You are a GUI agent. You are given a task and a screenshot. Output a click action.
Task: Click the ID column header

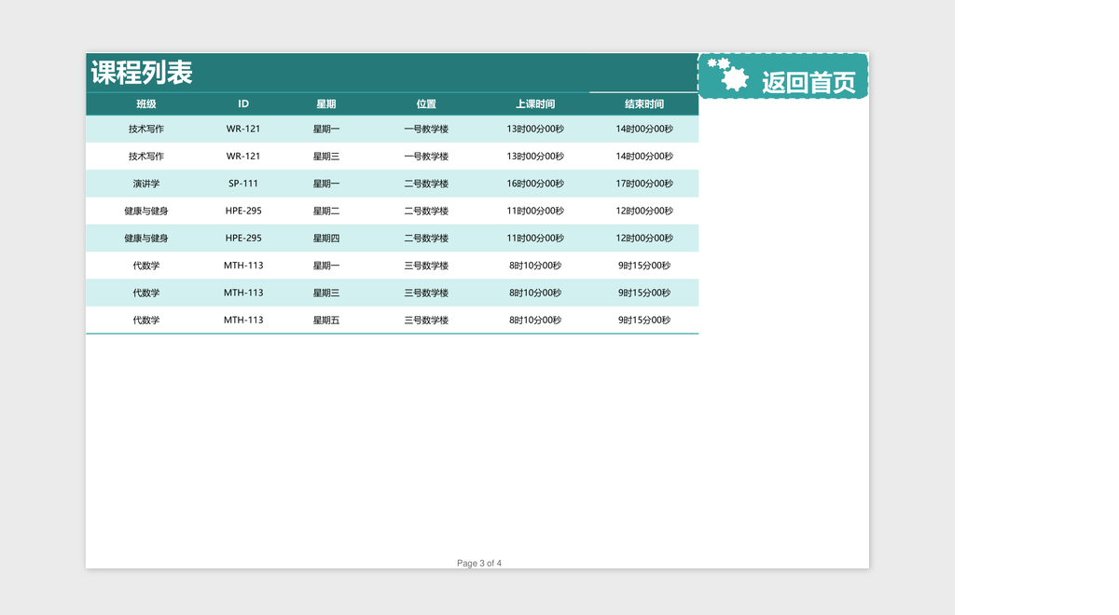click(x=243, y=104)
